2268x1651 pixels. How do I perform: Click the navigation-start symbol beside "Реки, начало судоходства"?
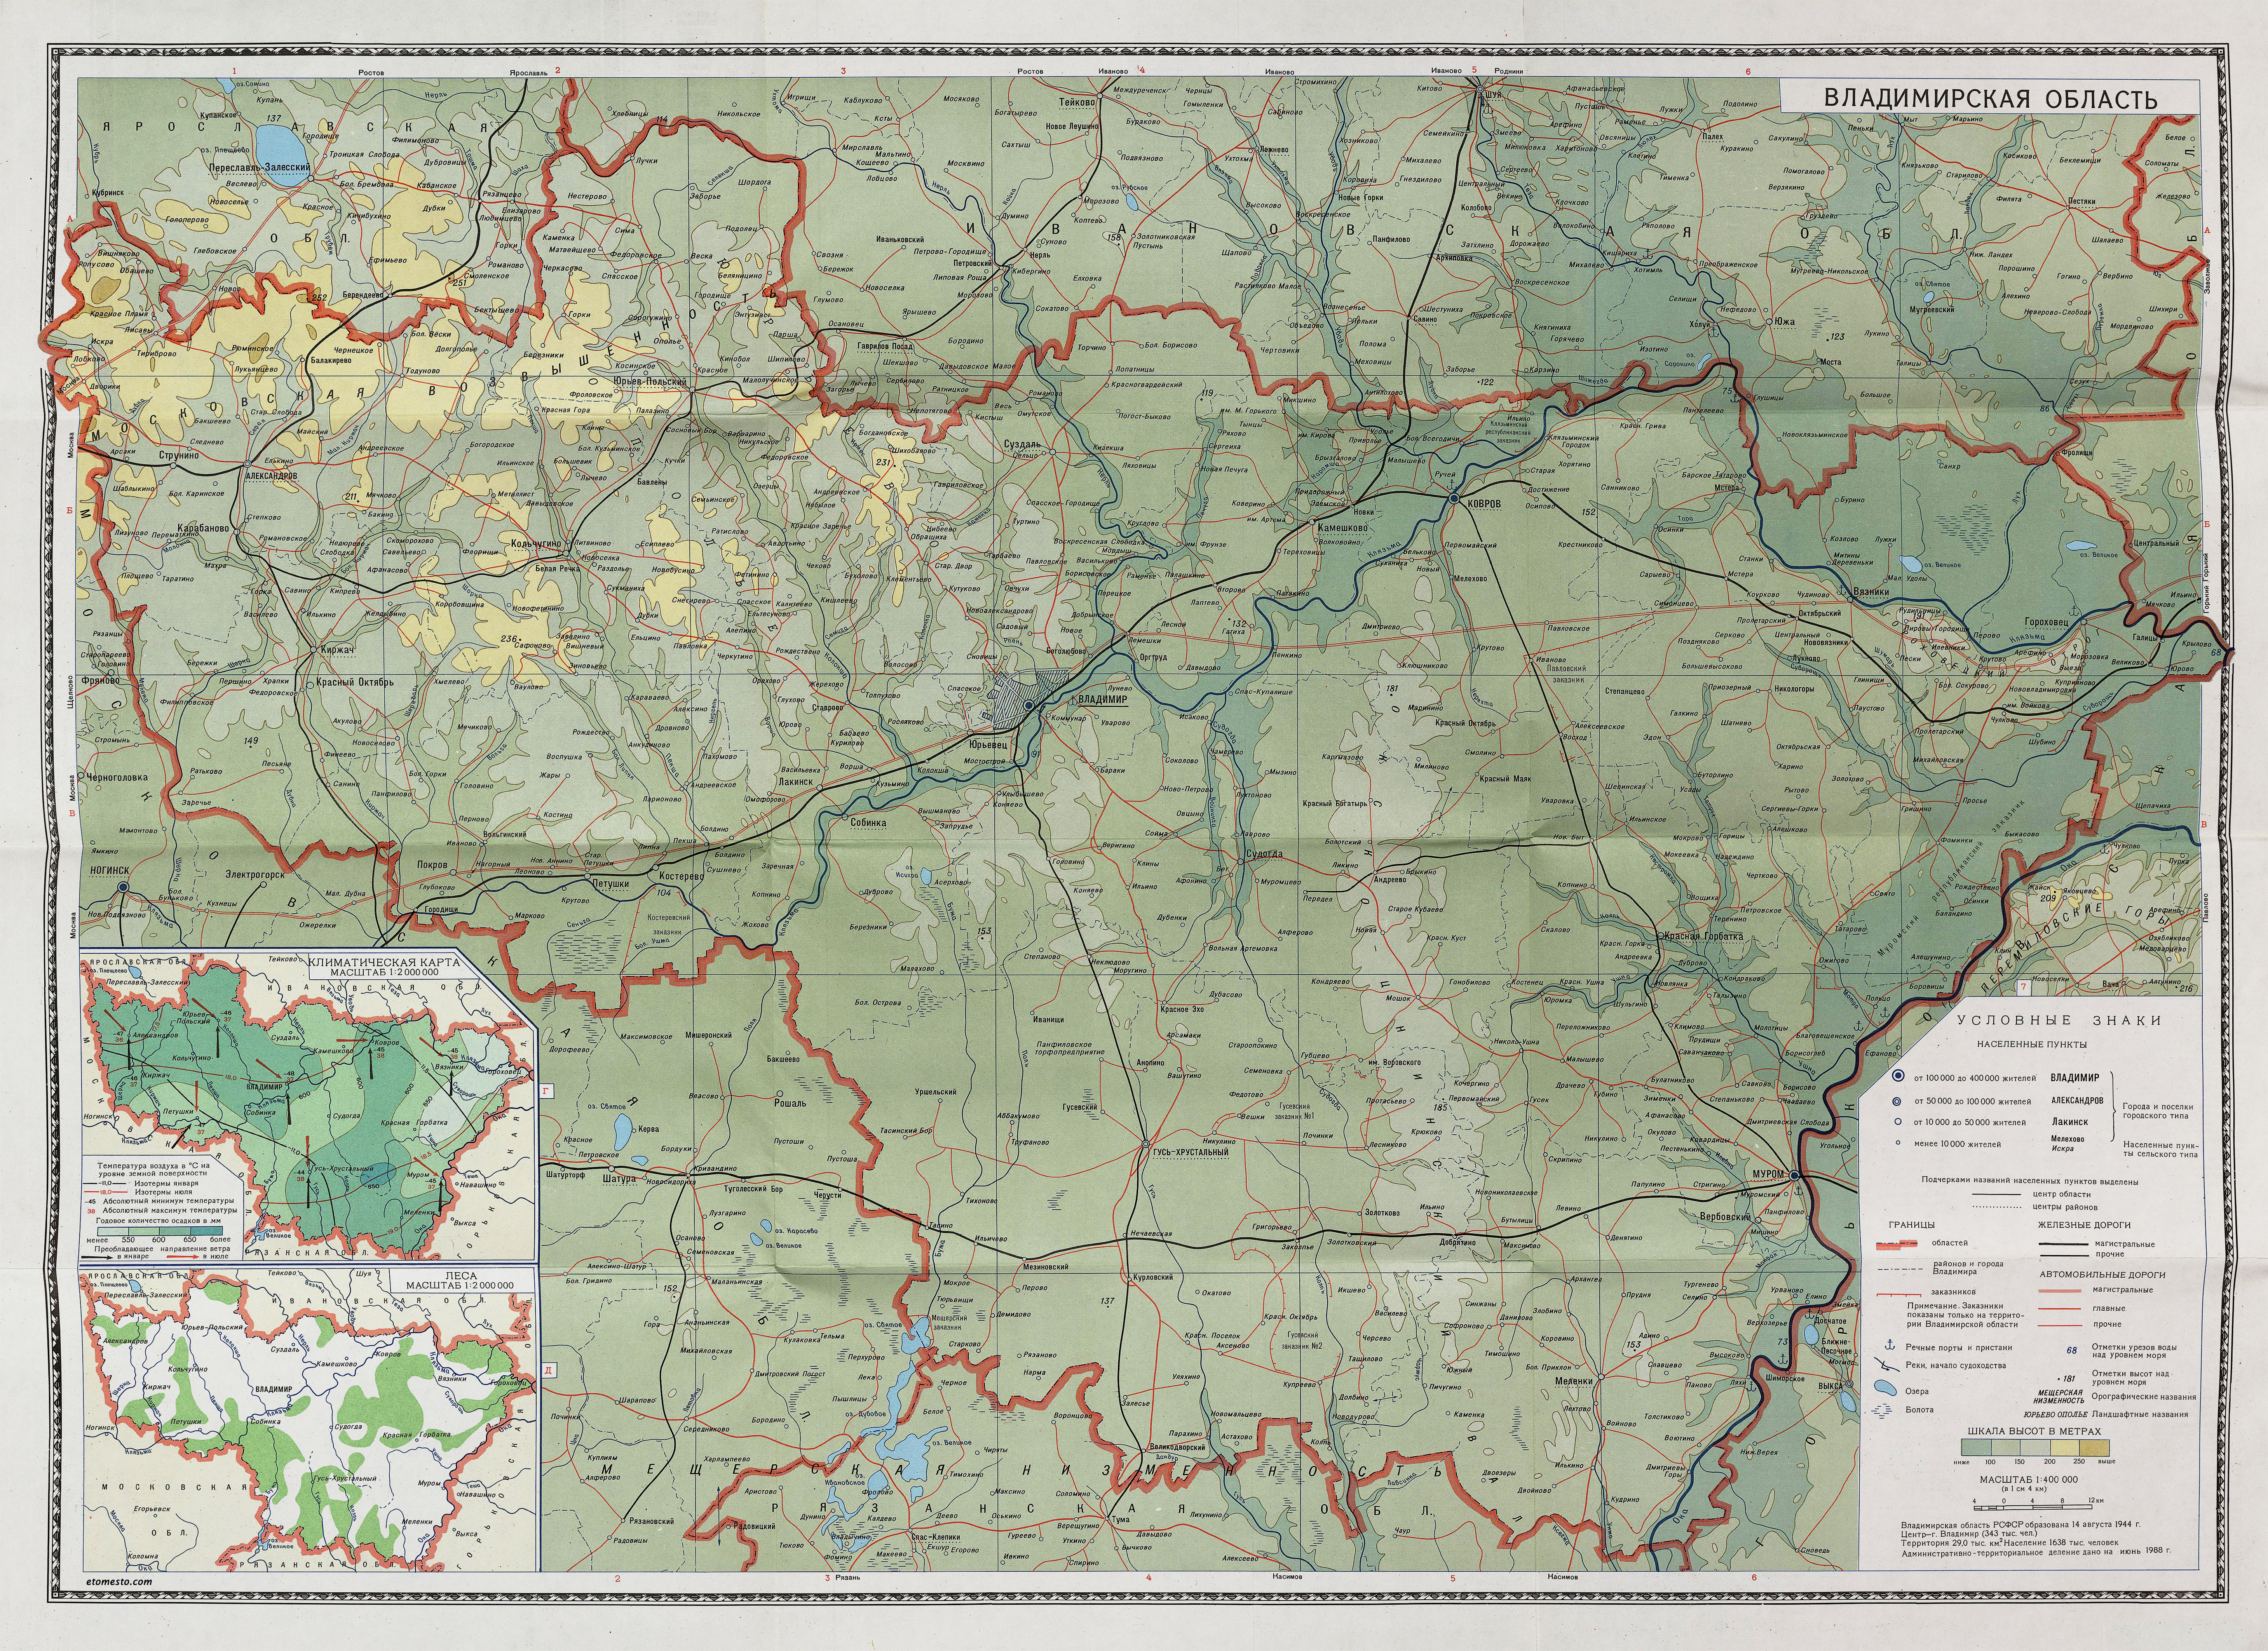[1887, 1365]
